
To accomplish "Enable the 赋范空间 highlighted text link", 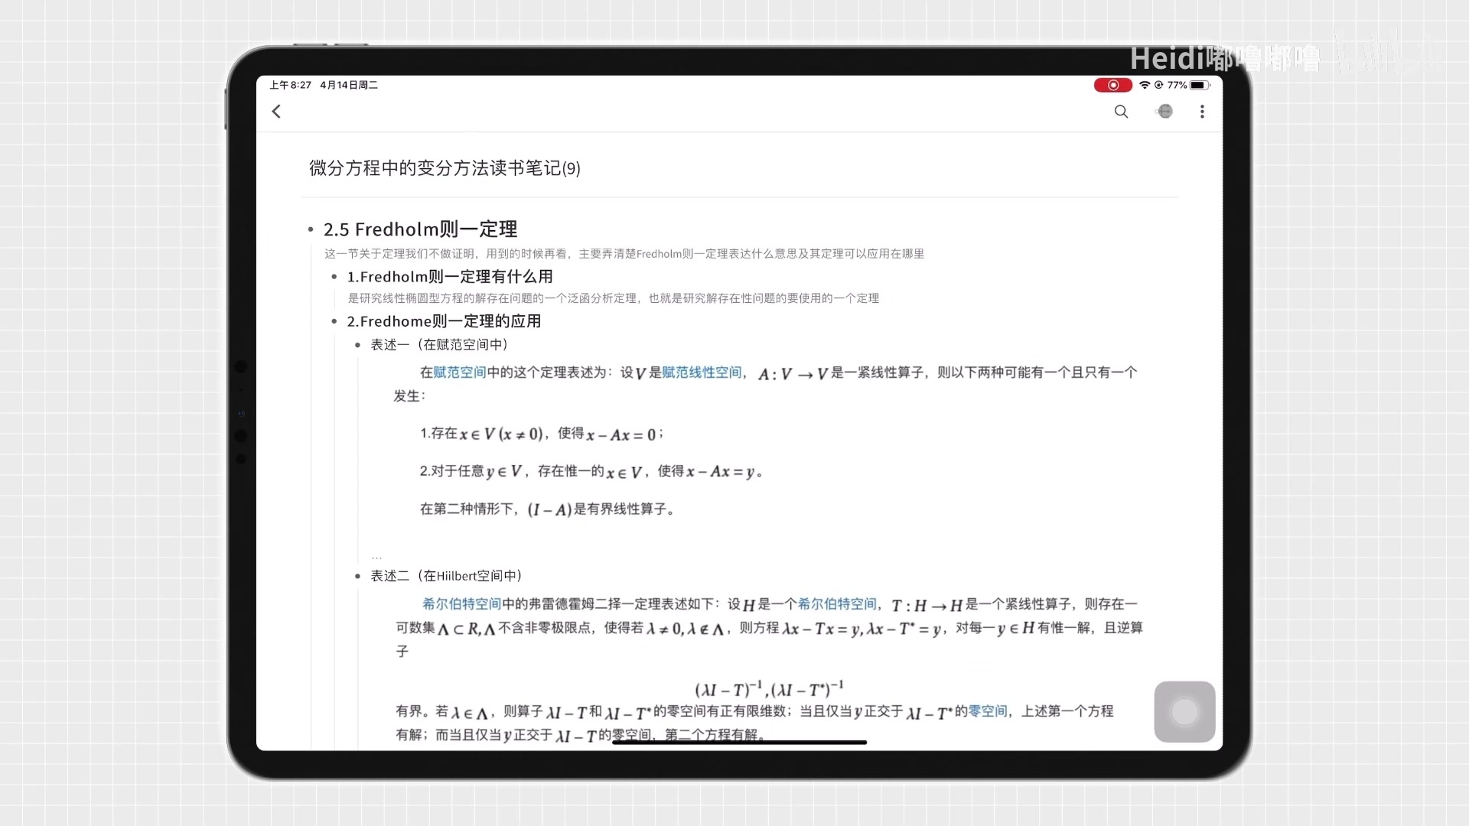I will coord(458,372).
